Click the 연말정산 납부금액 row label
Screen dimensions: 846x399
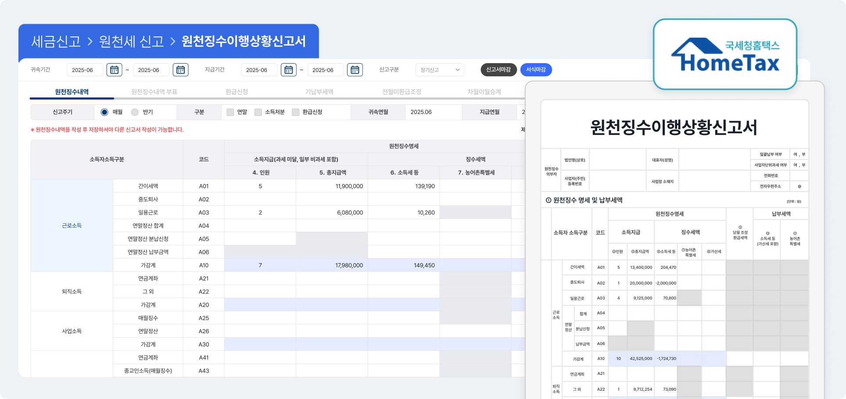point(148,252)
